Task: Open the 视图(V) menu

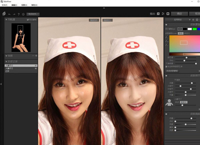Action: pyautogui.click(x=24, y=5)
